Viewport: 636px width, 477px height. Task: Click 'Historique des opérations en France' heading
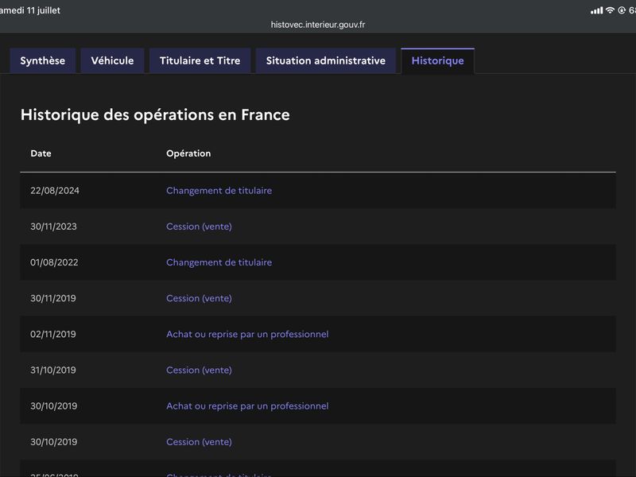click(x=155, y=114)
